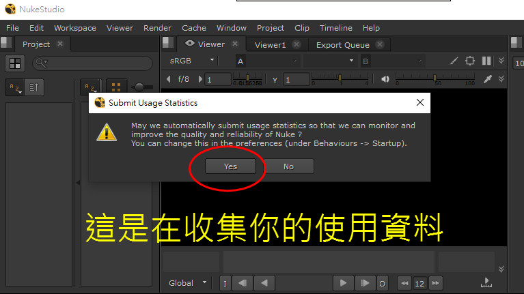Set the out point with O button
524x294 pixels.
pyautogui.click(x=382, y=283)
